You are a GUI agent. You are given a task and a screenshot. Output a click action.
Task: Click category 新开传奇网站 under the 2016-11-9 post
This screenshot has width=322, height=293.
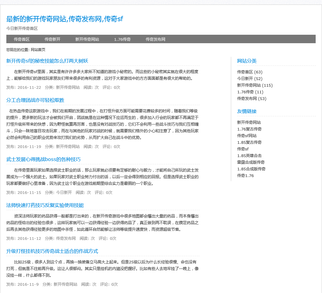coord(65,284)
